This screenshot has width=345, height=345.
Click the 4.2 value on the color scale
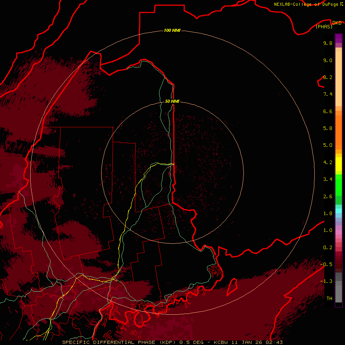[x=328, y=163]
